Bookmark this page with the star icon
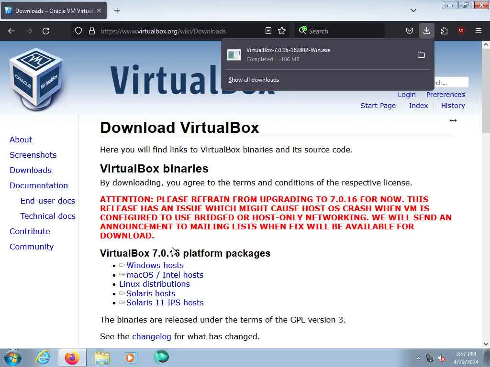 point(282,31)
